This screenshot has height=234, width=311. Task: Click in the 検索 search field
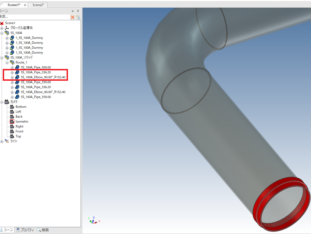coord(34,17)
